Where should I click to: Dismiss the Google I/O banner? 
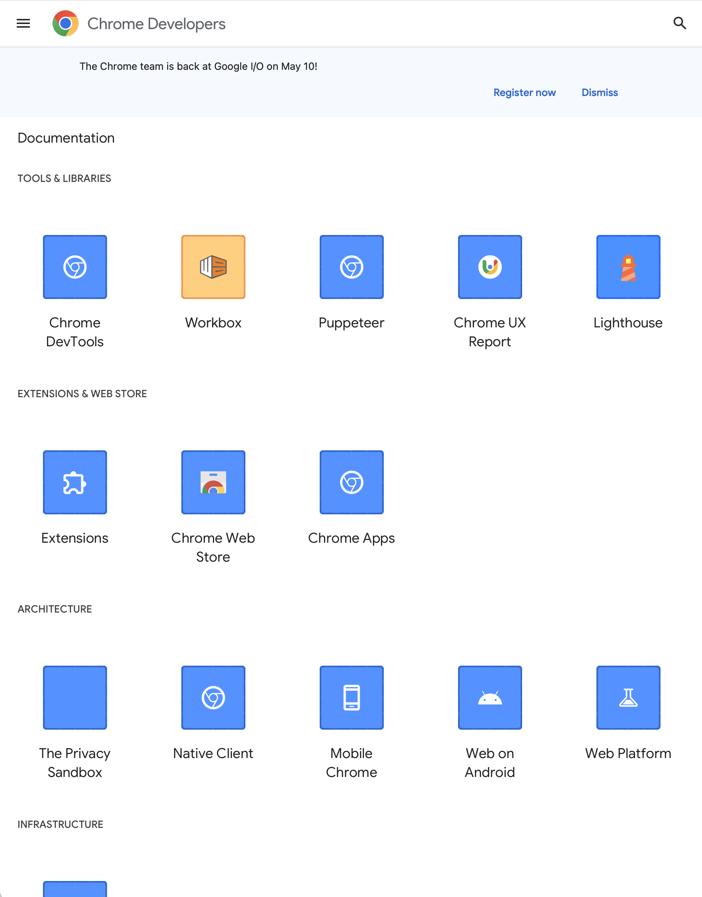coord(599,92)
